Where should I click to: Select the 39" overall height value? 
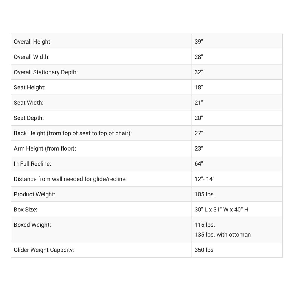click(199, 42)
